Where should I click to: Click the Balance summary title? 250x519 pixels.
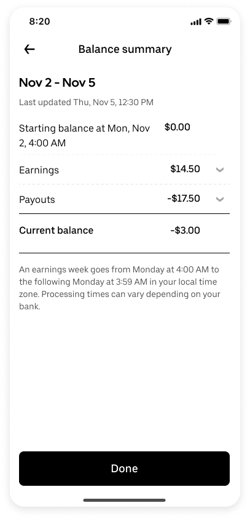click(x=125, y=49)
